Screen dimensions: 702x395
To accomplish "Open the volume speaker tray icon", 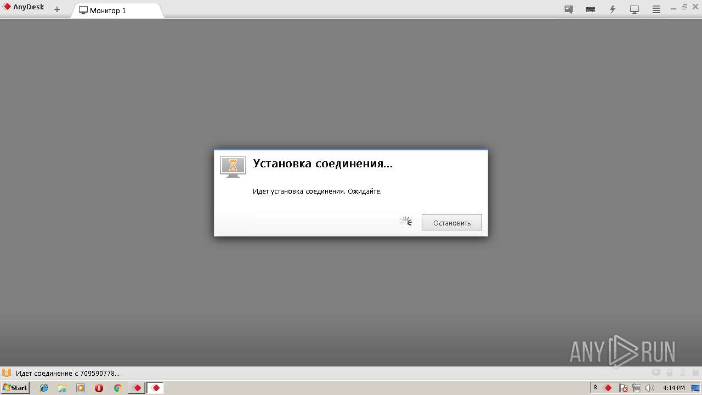I will tap(650, 388).
